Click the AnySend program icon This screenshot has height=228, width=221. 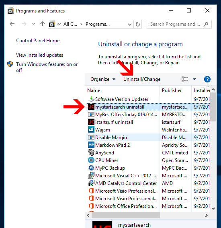click(x=91, y=152)
